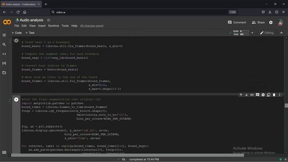Image resolution: width=288 pixels, height=162 pixels.
Task: Copy link to the selected cell
Action: click(x=252, y=95)
